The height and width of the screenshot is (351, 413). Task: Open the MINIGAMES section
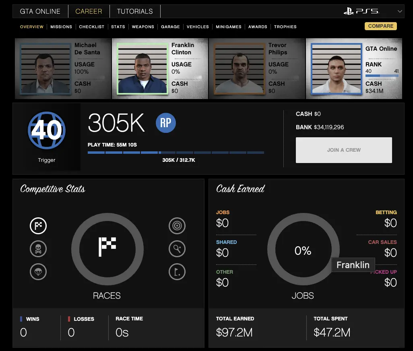coord(228,27)
